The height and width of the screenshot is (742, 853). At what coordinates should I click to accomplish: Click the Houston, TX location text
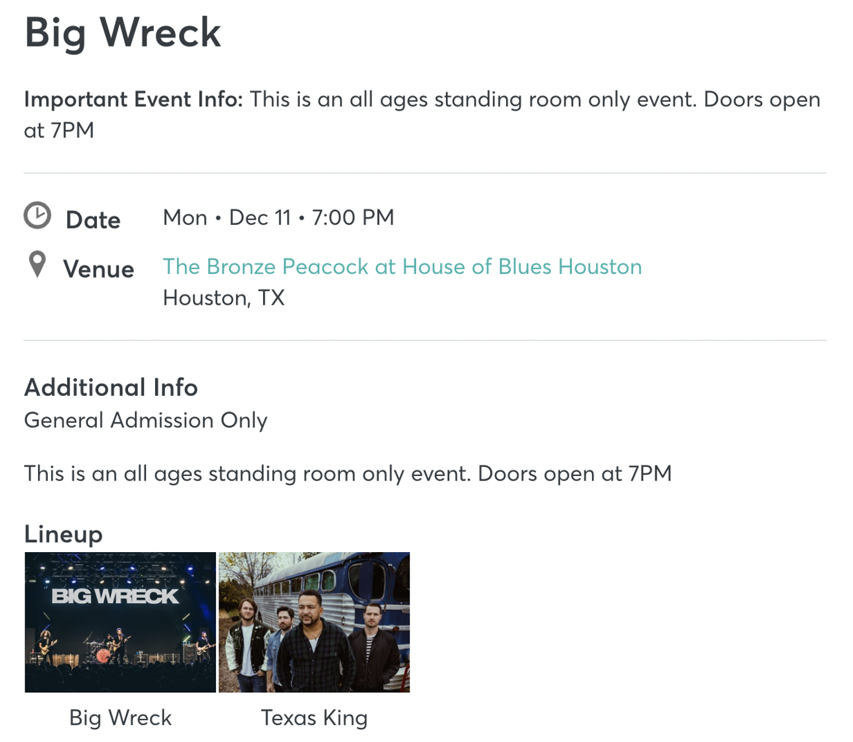224,298
